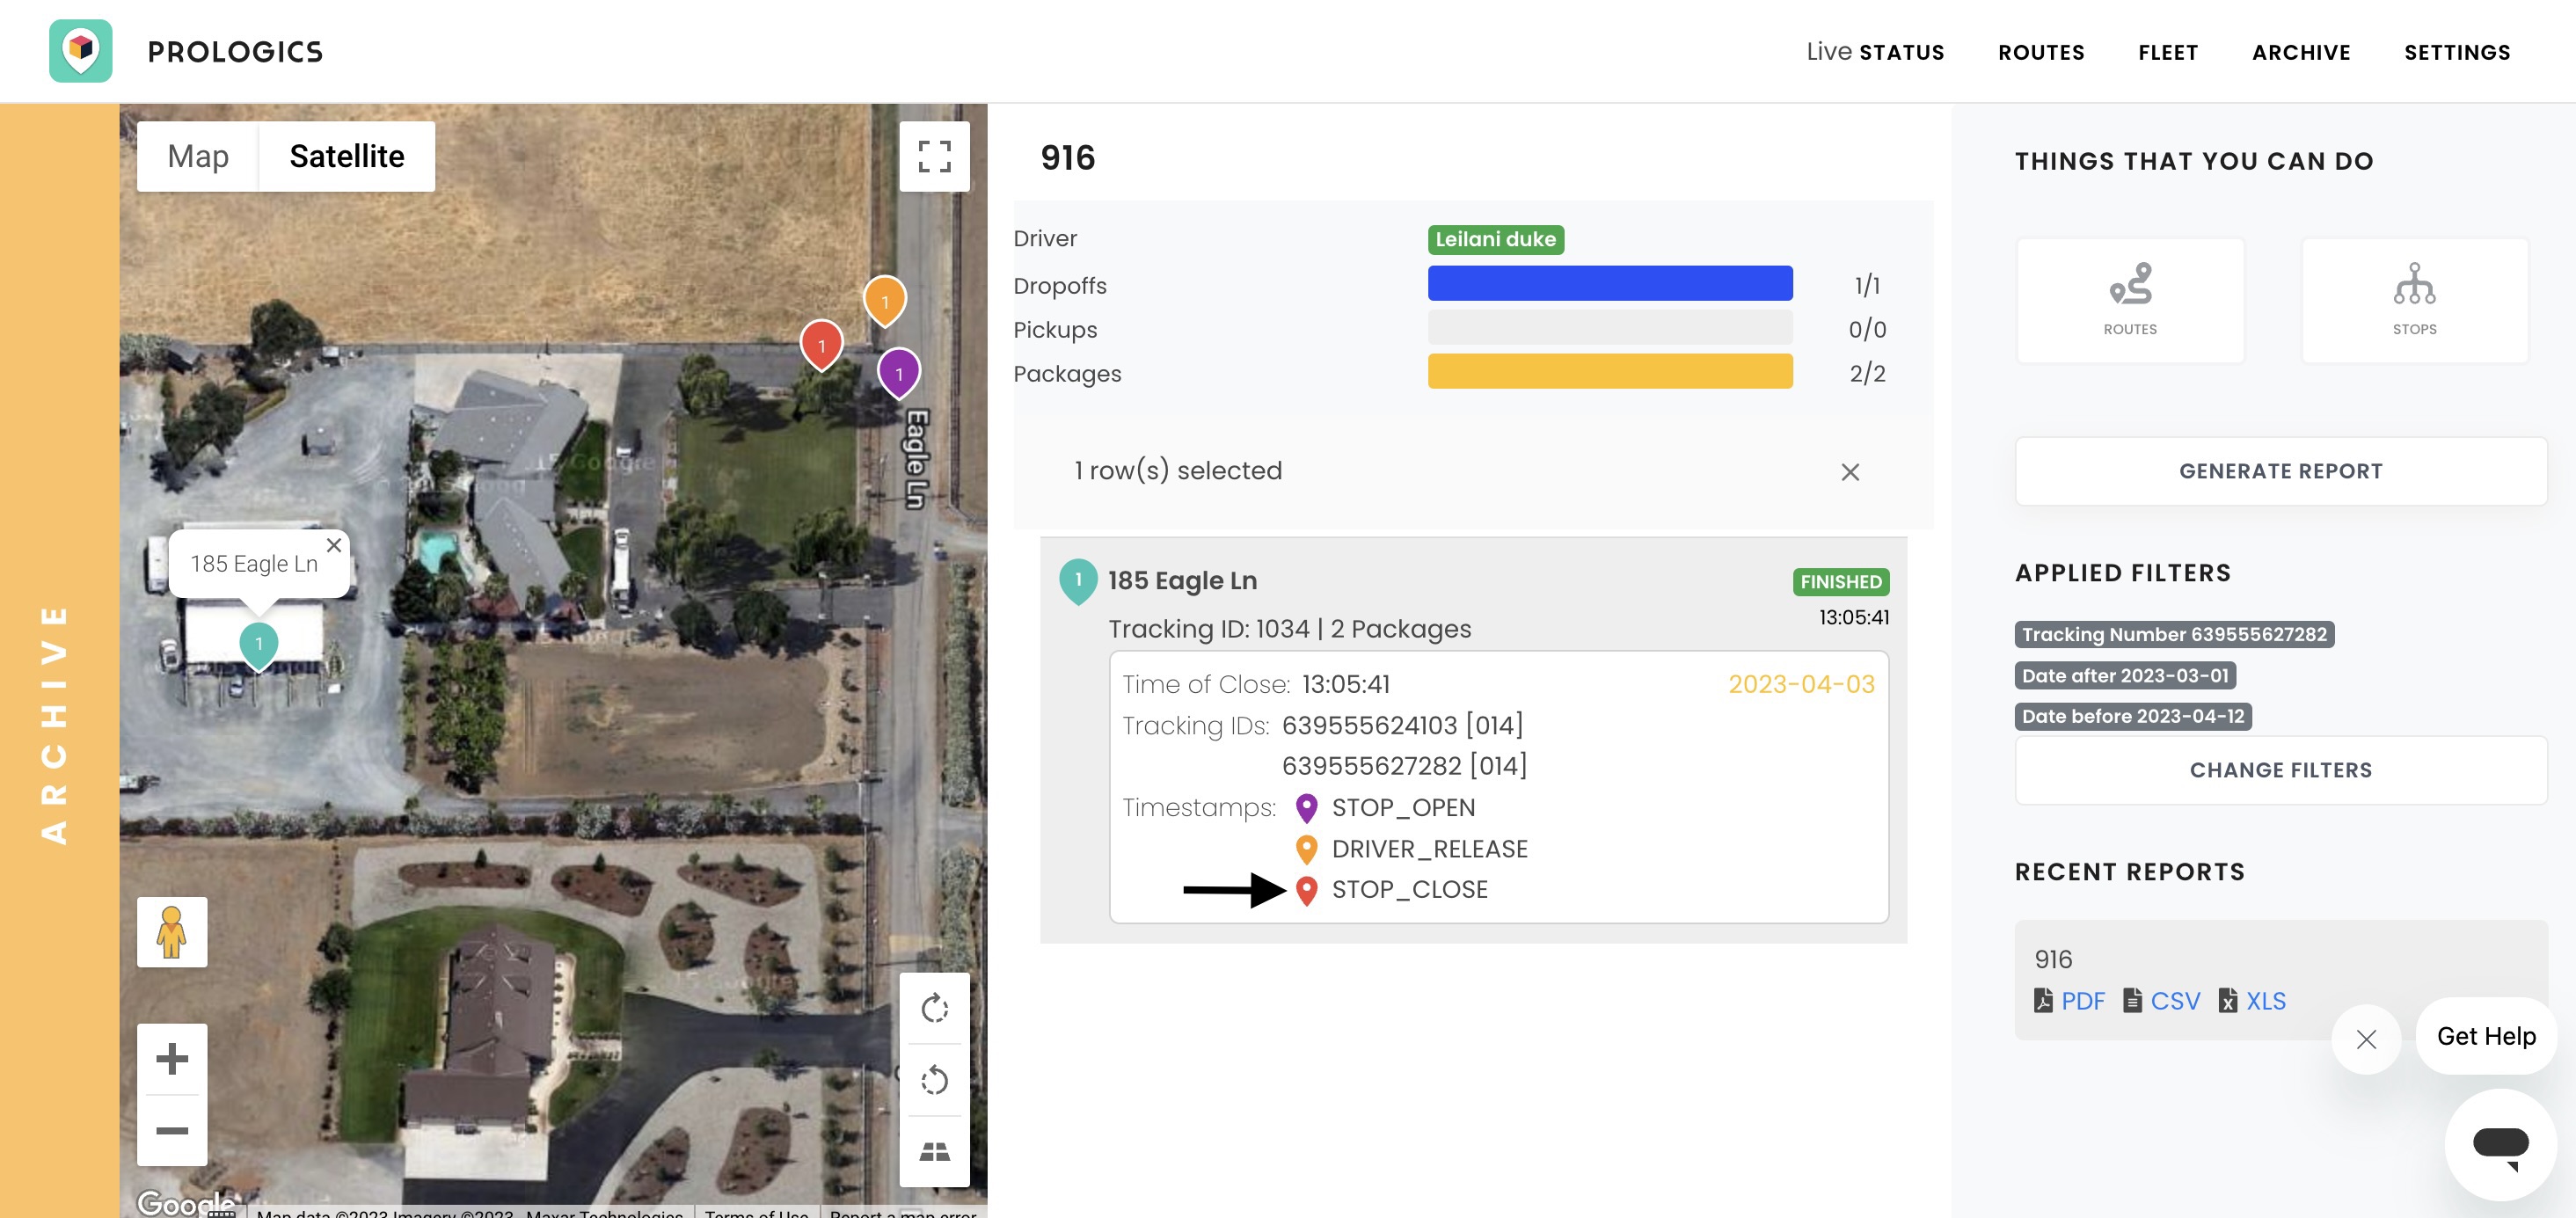Screen dimensions: 2576x1218
Task: Zoom in the map with plus
Action: click(172, 1058)
